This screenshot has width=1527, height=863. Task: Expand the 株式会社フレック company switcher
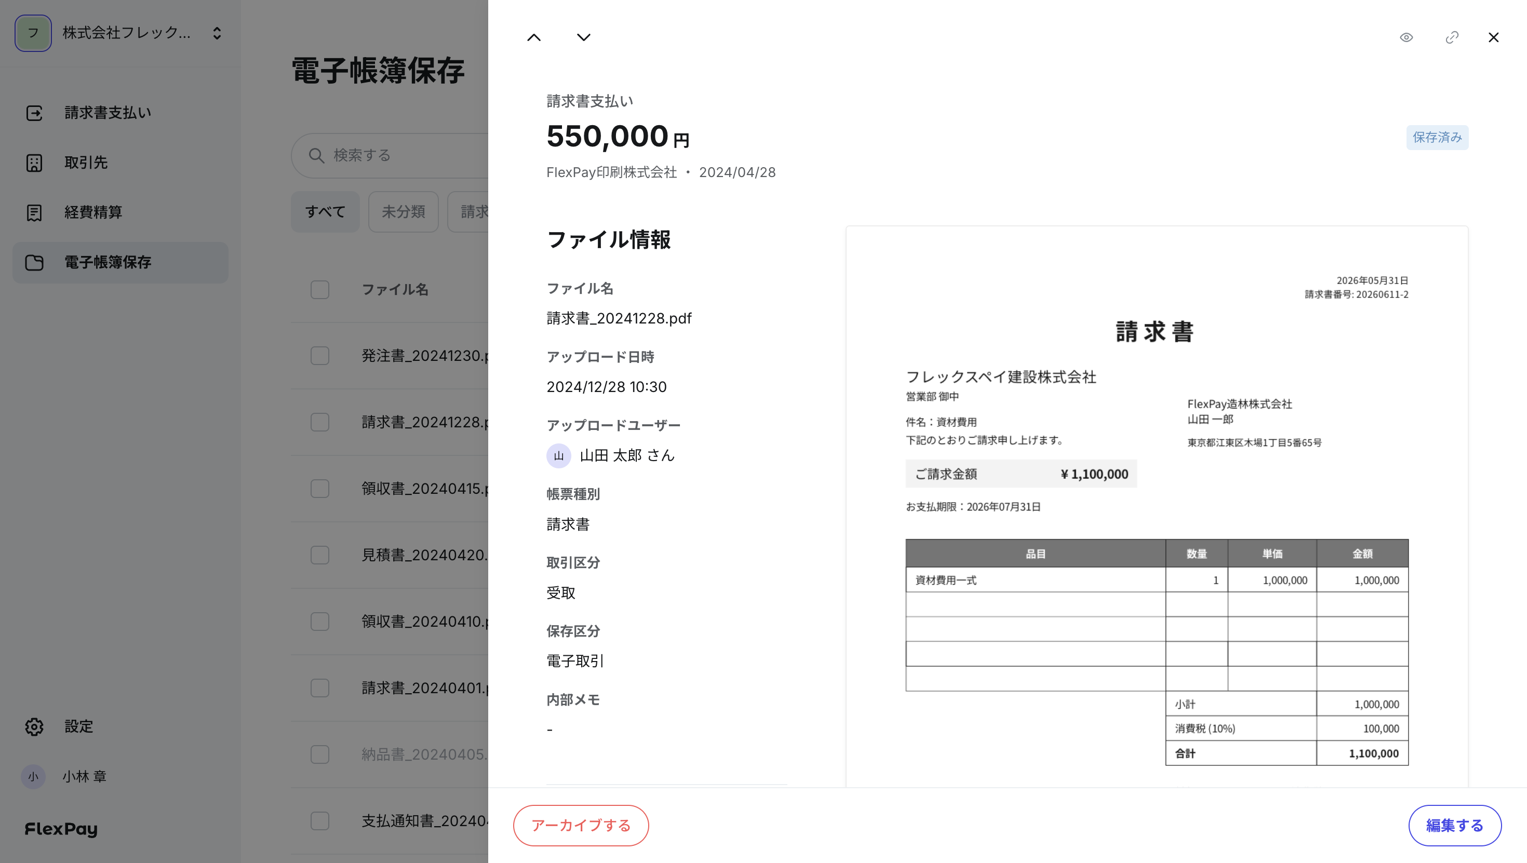pyautogui.click(x=217, y=33)
